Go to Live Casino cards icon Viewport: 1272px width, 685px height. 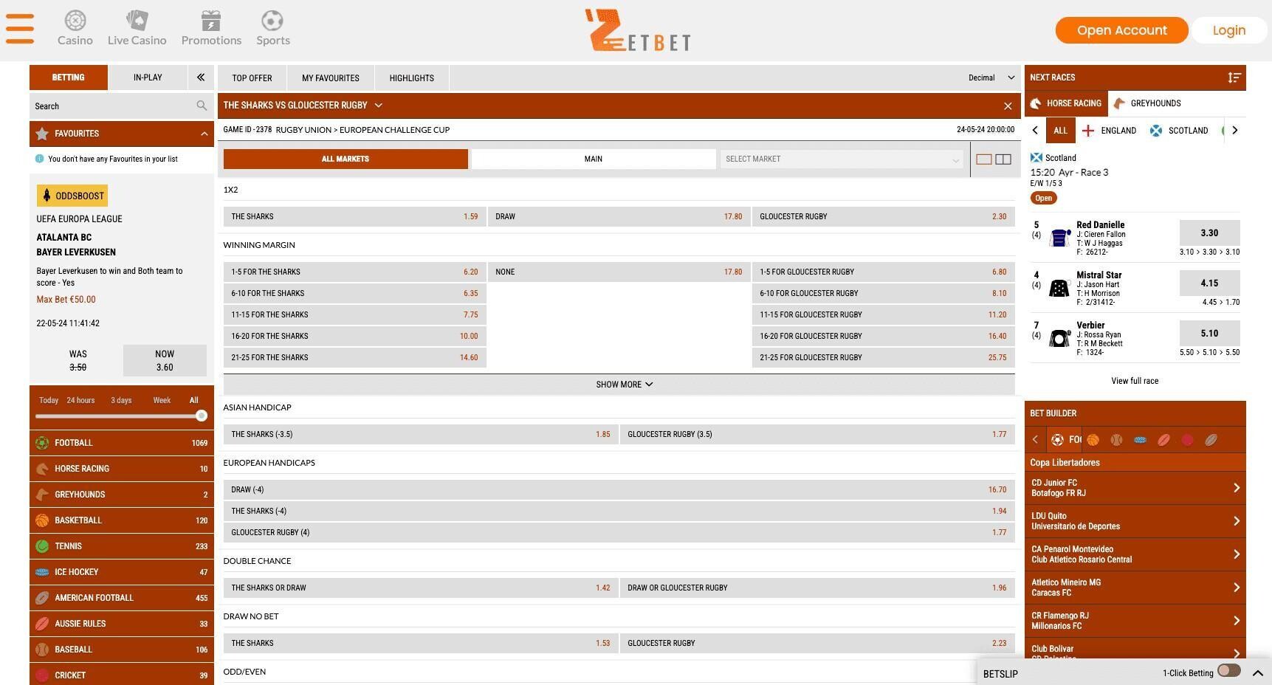(x=137, y=21)
